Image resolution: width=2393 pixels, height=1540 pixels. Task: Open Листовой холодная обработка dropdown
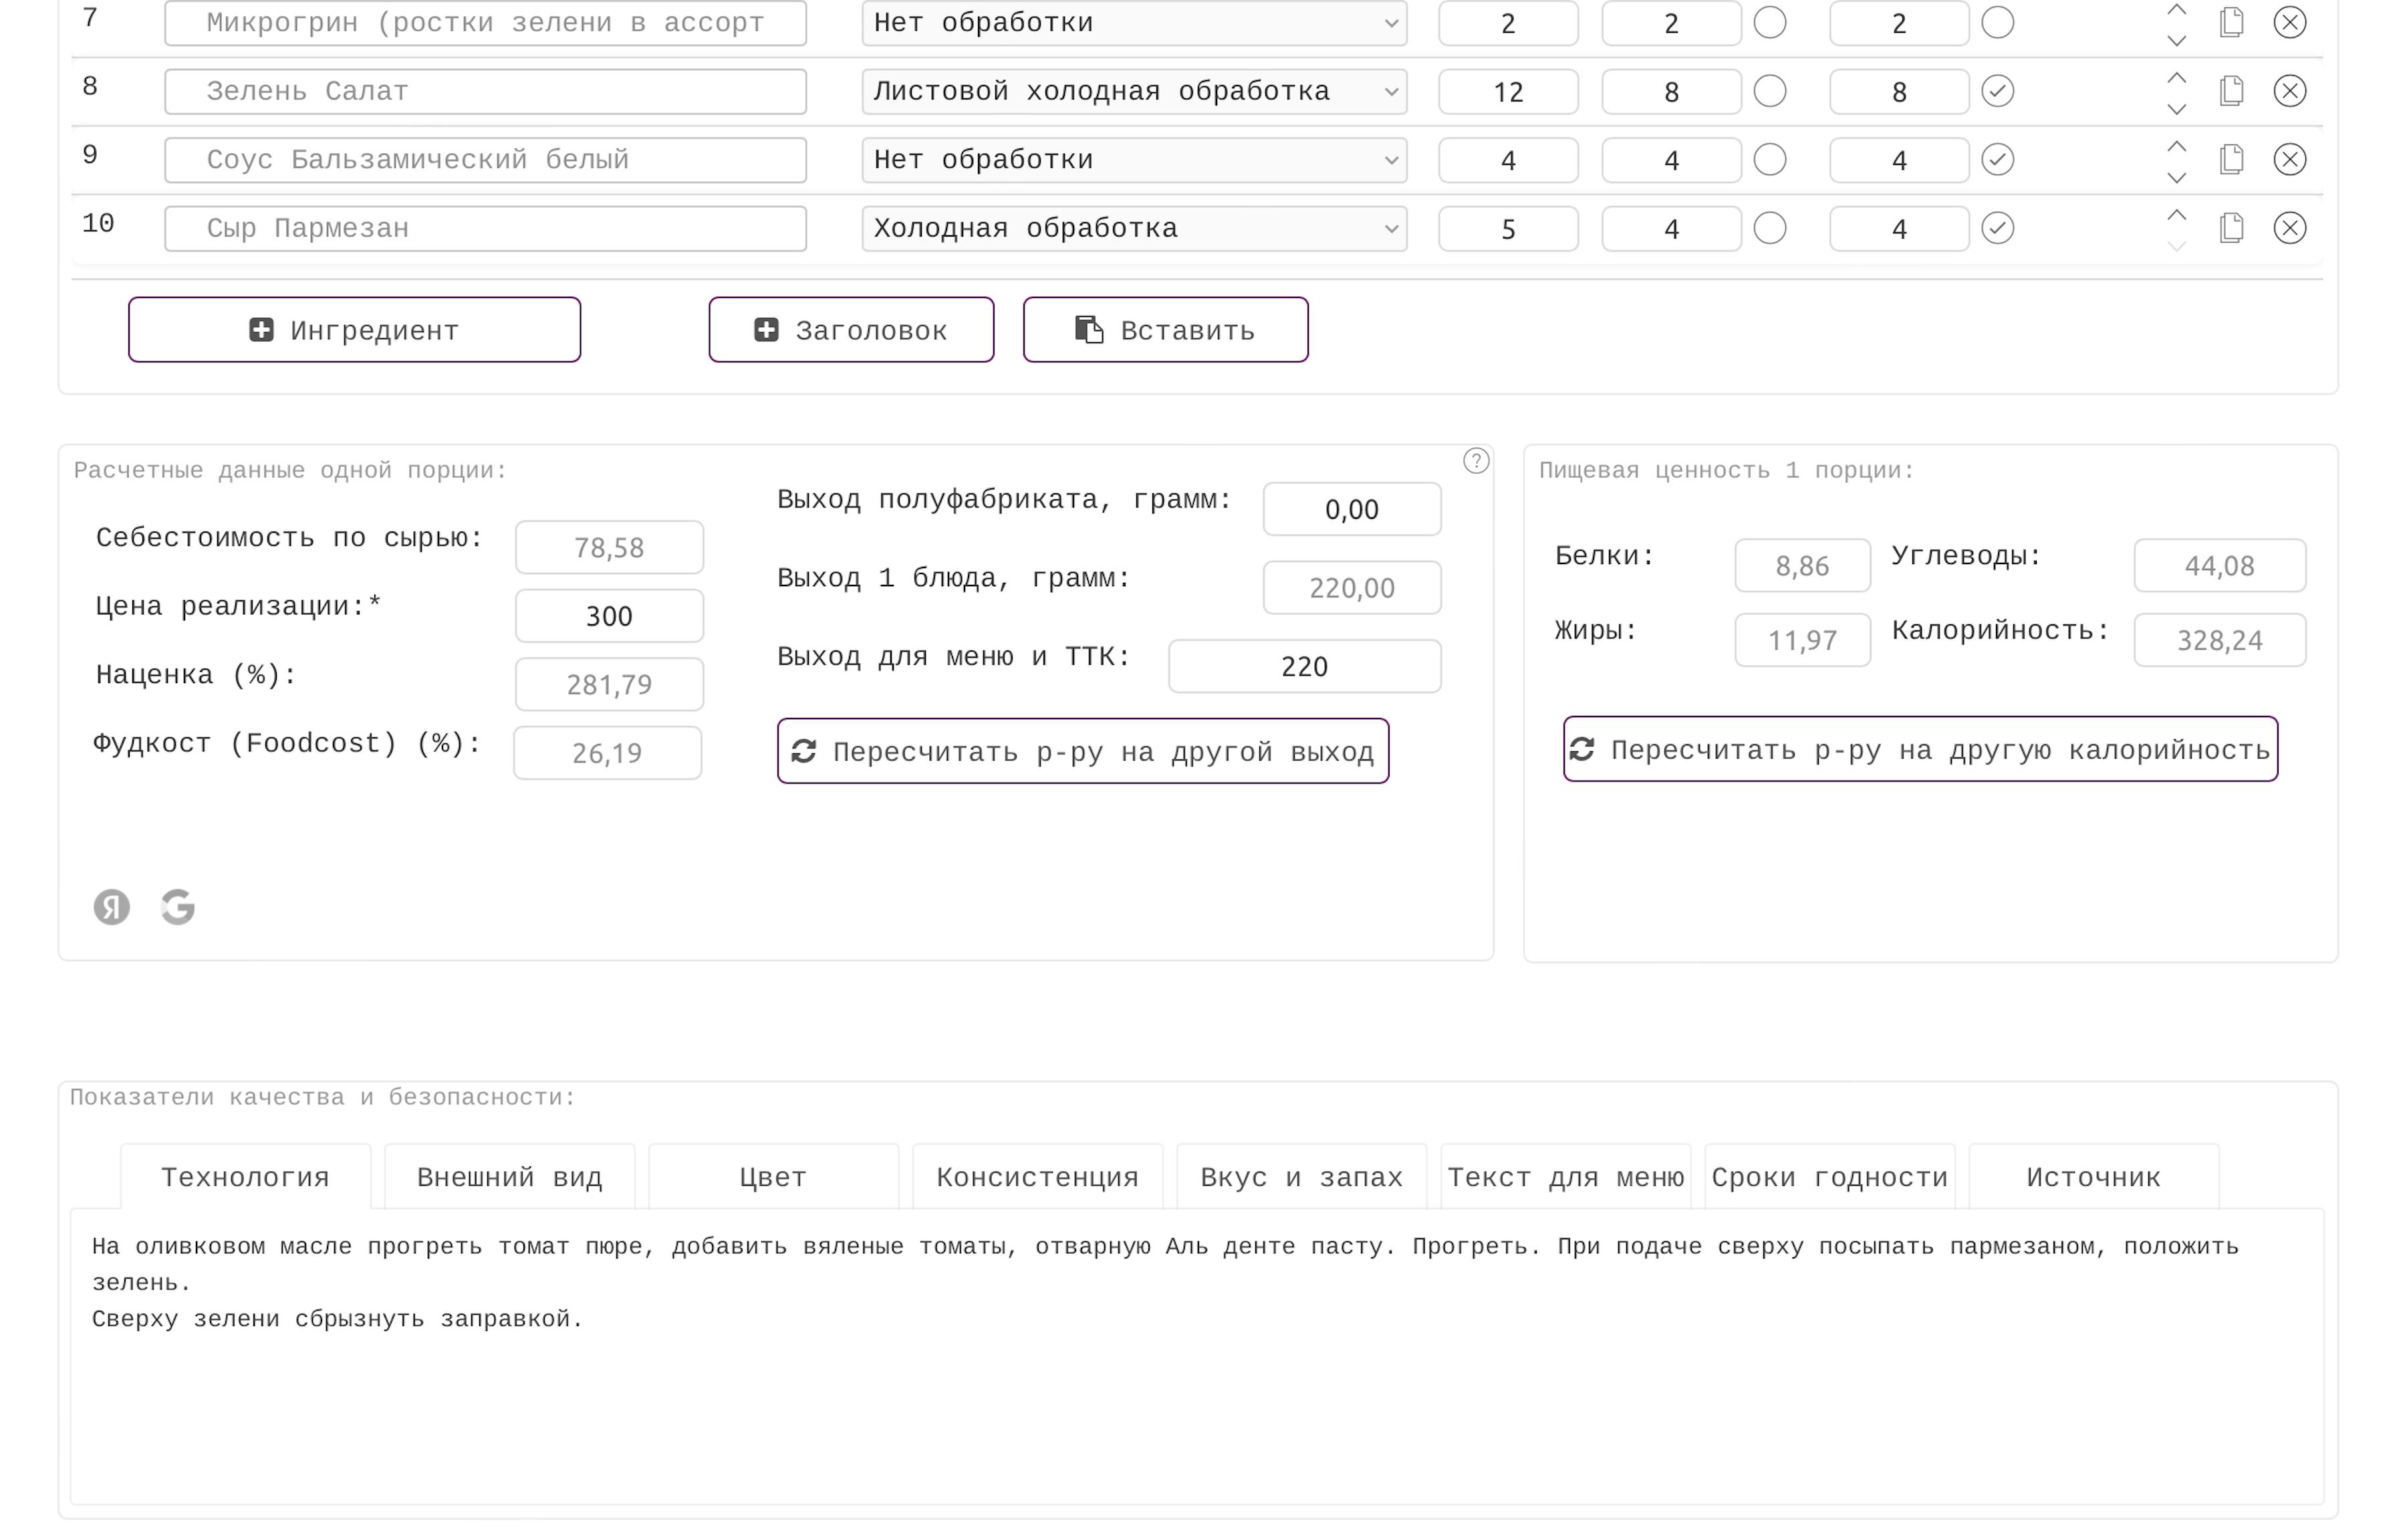(1134, 91)
